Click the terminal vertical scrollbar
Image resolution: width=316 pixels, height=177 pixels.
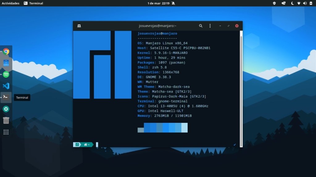click(x=241, y=86)
